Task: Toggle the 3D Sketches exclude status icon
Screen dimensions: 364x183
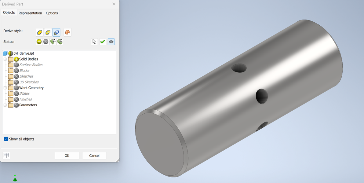Action: (x=16, y=82)
